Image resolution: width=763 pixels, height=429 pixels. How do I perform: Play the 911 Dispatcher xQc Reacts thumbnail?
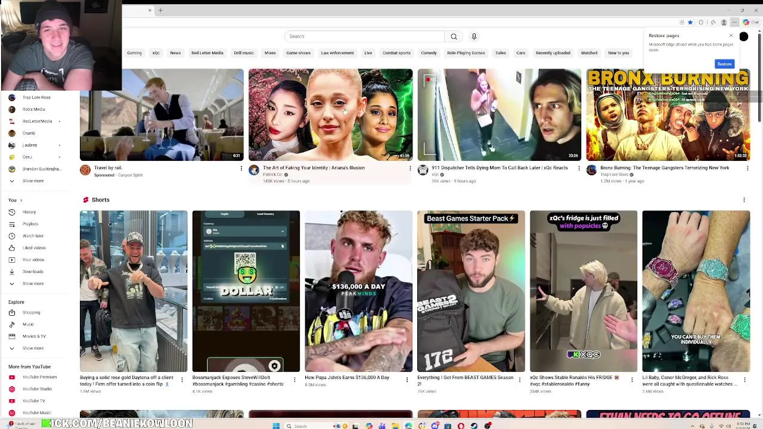[x=499, y=114]
